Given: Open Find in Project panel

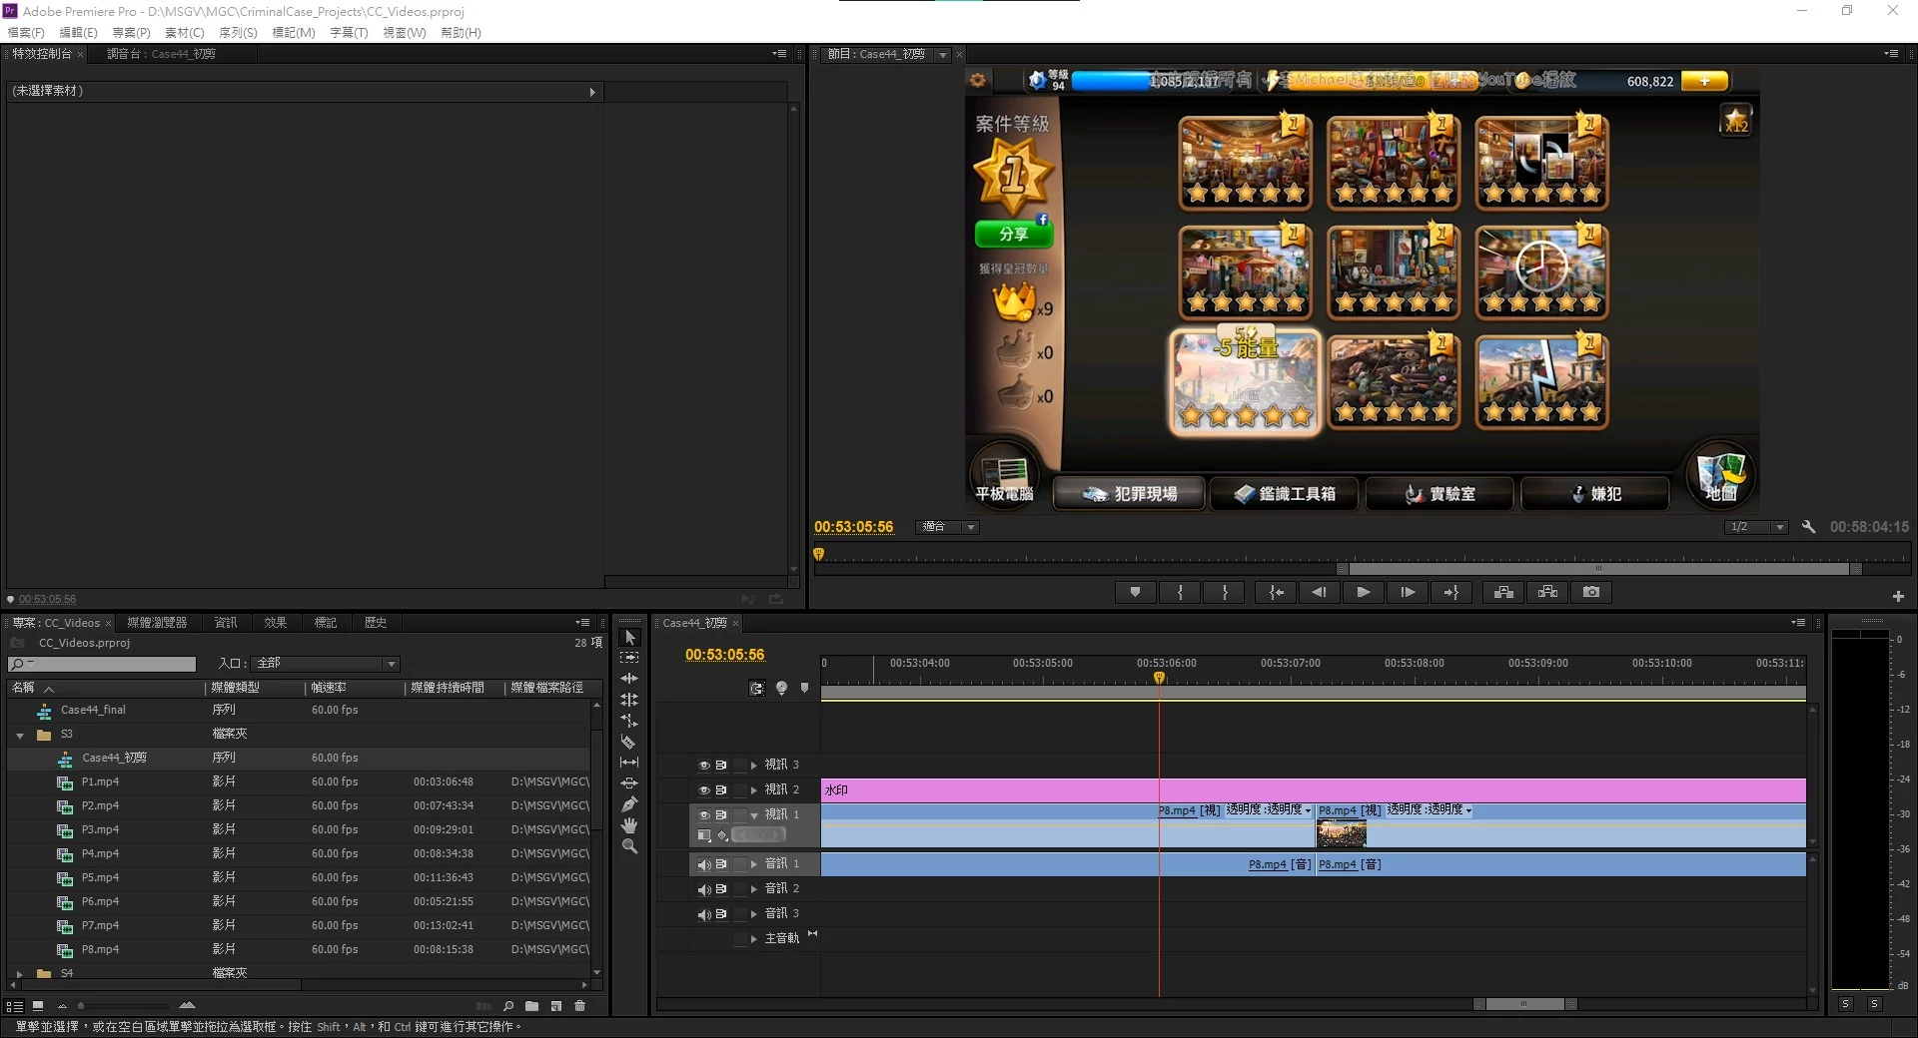Looking at the screenshot, I should 508,1006.
